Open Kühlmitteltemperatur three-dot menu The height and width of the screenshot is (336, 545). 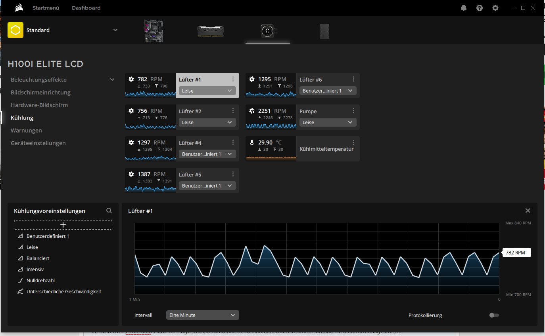pyautogui.click(x=353, y=142)
